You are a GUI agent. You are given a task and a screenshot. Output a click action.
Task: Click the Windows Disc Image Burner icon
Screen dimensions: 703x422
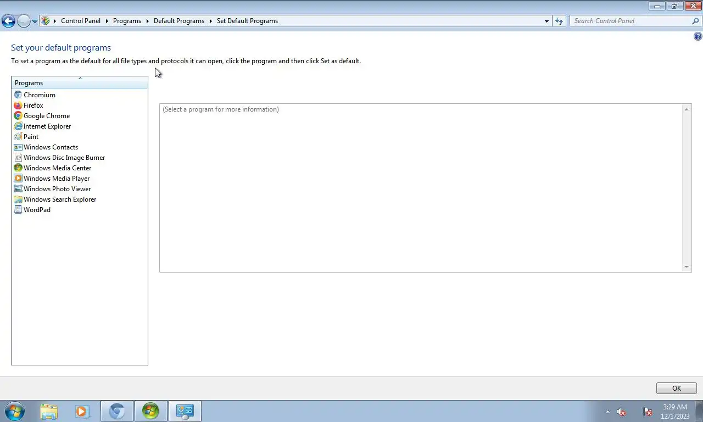[18, 158]
